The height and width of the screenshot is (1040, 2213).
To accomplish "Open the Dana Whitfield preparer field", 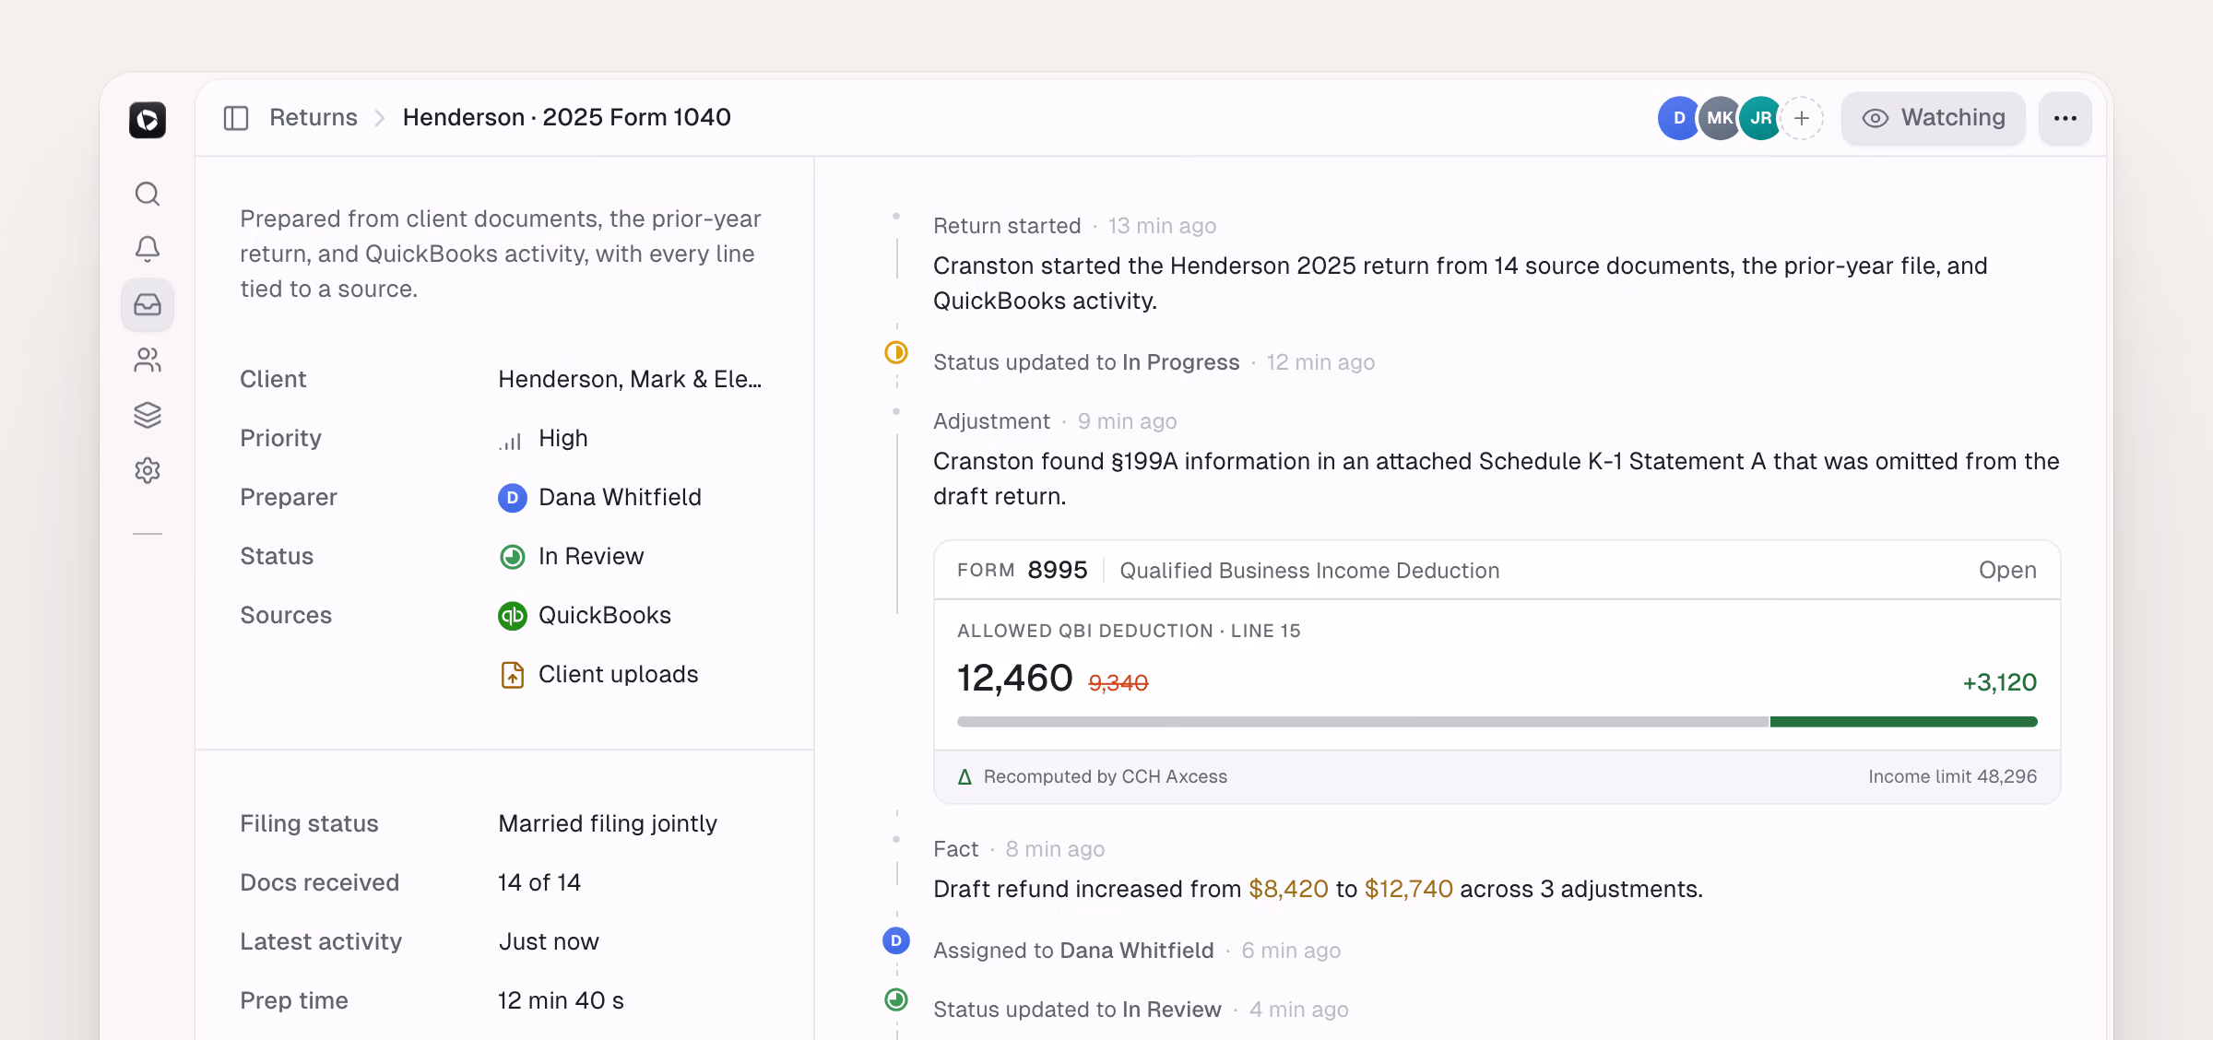I will tap(599, 498).
